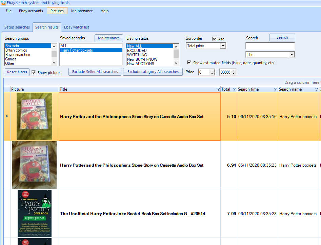Open the Total price sort order dropdown

223,46
